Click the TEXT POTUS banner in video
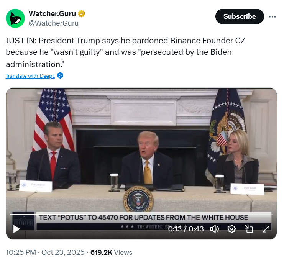The image size is (284, 259). pos(144,217)
